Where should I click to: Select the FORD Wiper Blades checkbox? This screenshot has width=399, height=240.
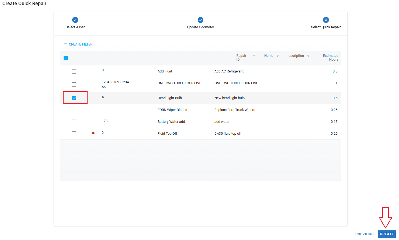click(74, 110)
